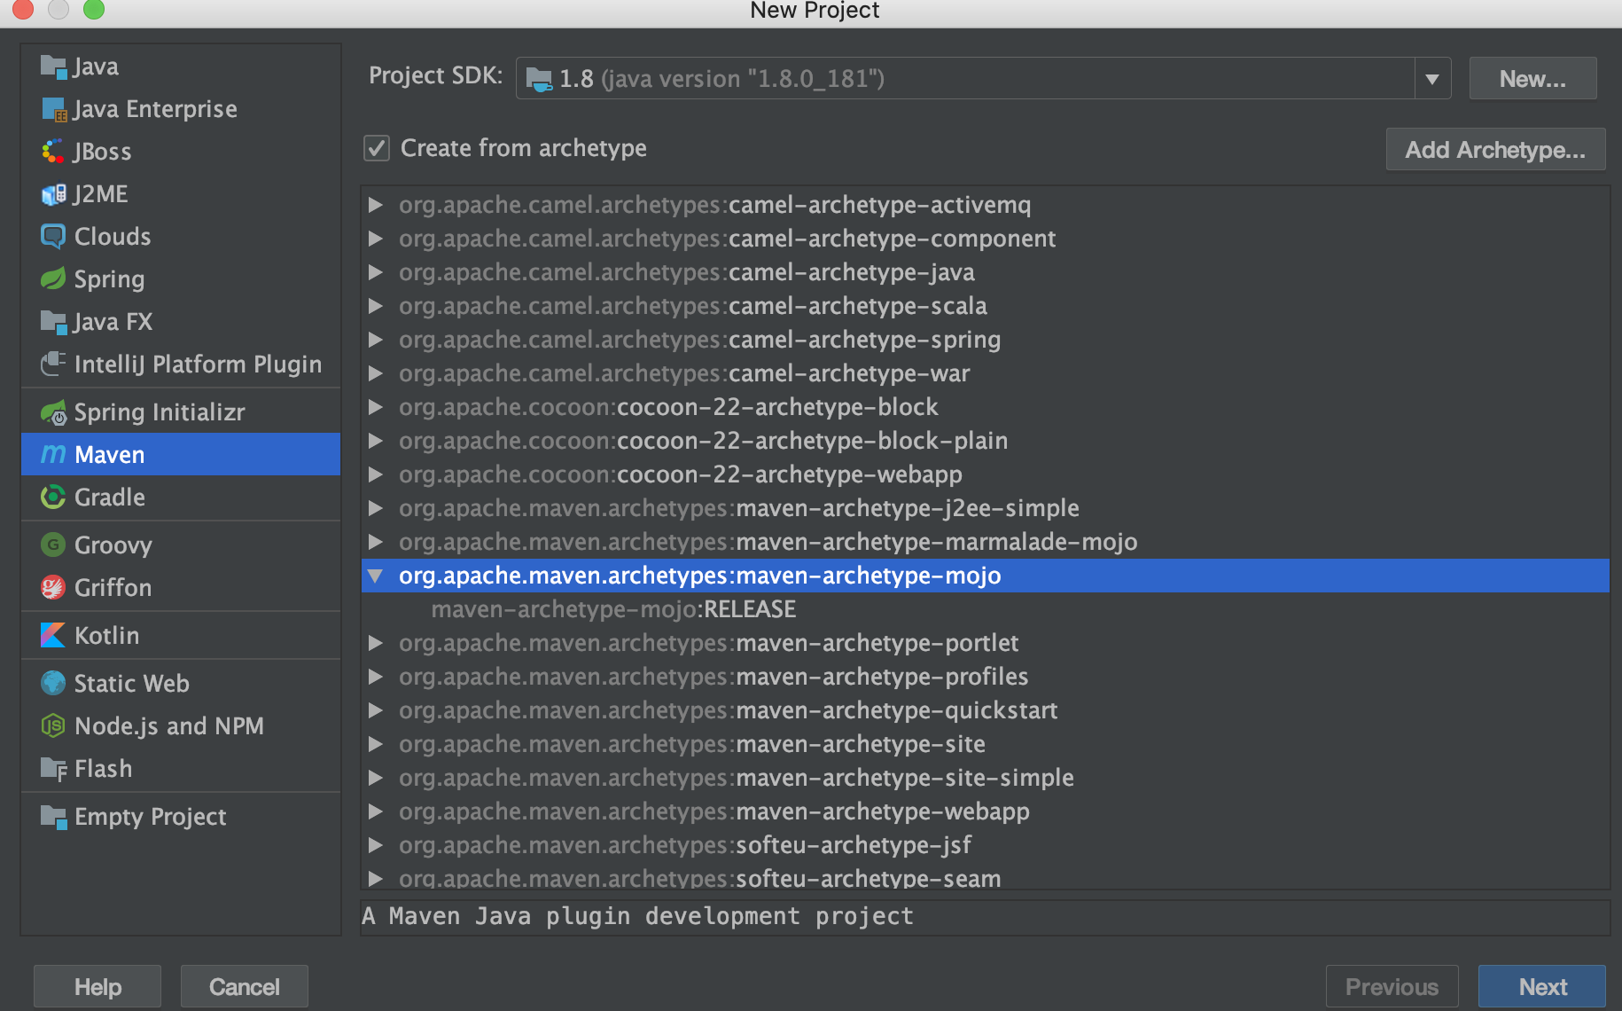Select Java Enterprise project type

click(181, 109)
